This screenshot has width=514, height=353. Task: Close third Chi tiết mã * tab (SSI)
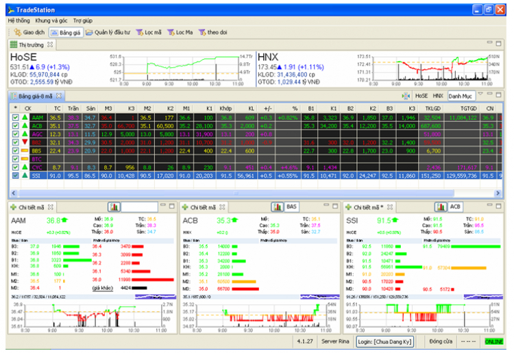(x=390, y=207)
